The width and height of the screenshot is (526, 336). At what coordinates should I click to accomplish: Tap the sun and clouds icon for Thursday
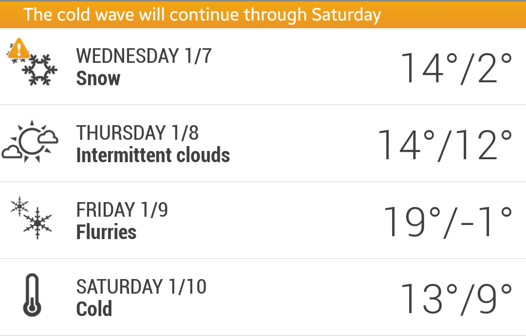[x=30, y=142]
